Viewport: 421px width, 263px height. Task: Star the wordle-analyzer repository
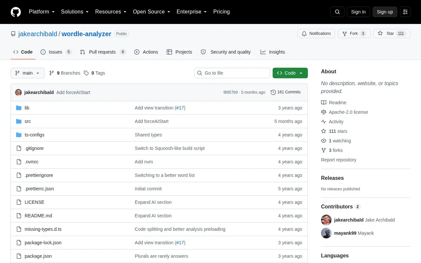tap(392, 34)
